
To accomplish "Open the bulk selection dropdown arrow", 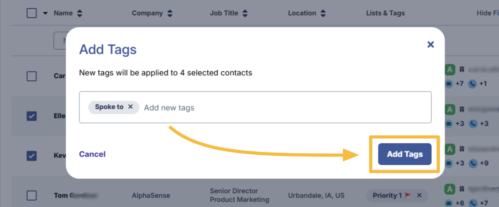I will point(45,13).
